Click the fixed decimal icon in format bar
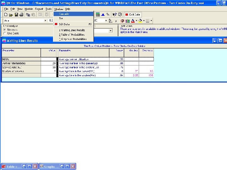227x170 pixels. coord(110,21)
